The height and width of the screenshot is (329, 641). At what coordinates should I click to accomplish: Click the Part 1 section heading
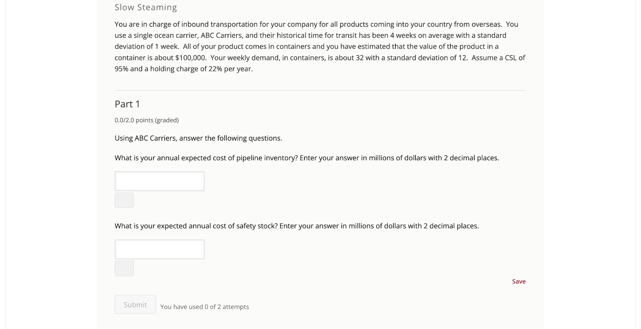coord(127,104)
